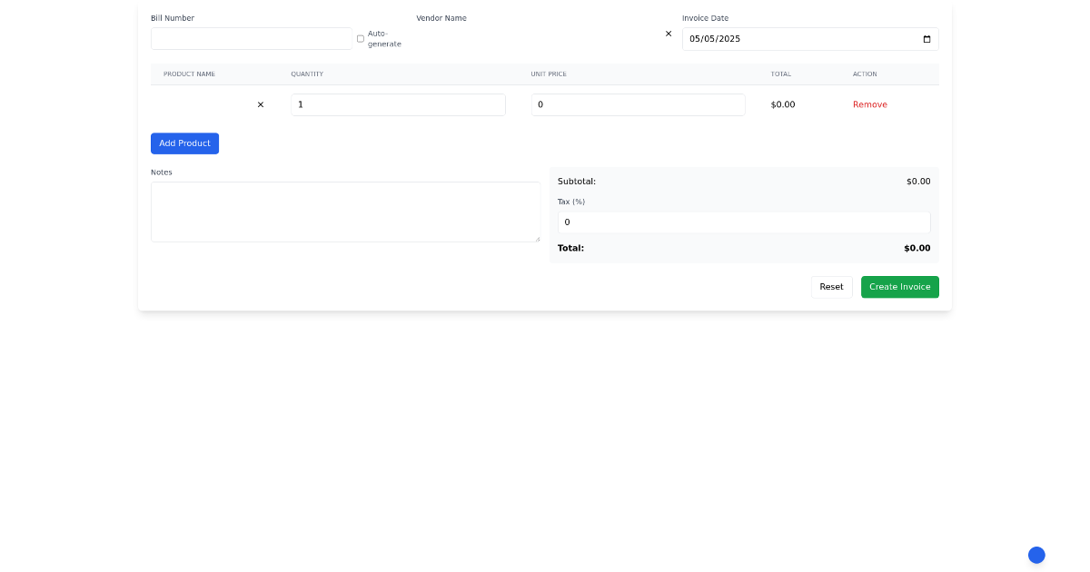Click the Product Name column header
The width and height of the screenshot is (1090, 572).
click(189, 74)
